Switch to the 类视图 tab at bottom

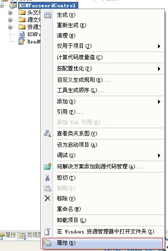tap(29, 236)
